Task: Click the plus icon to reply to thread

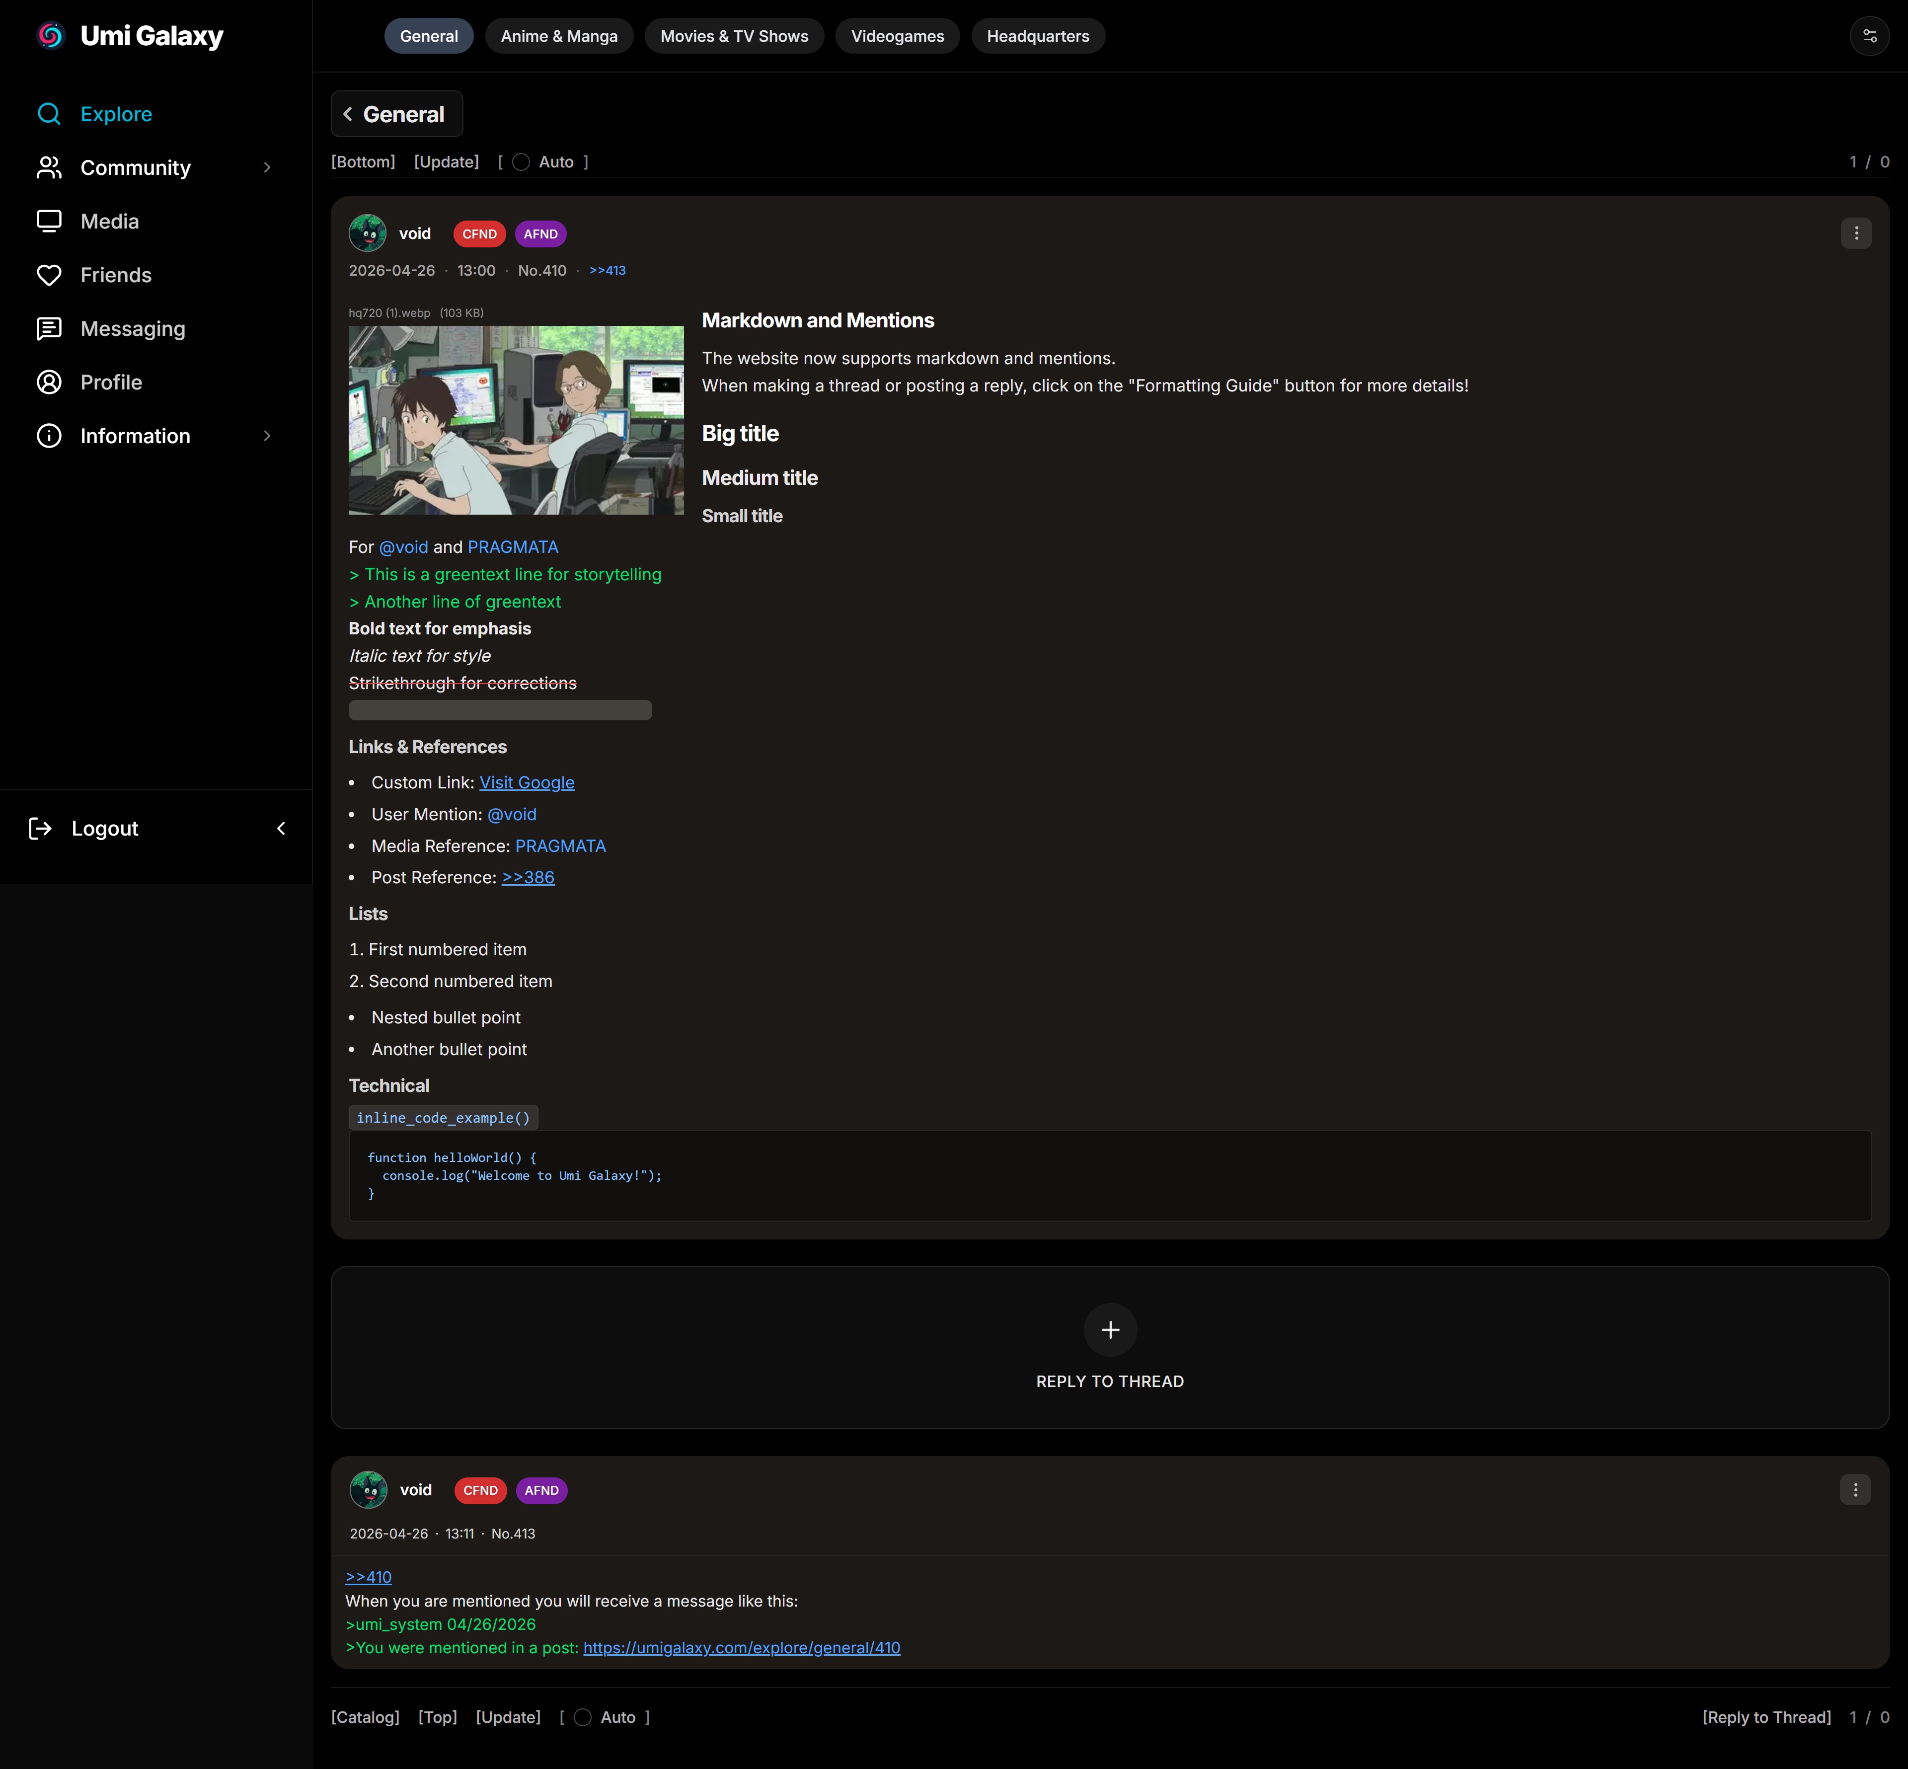Action: (x=1110, y=1330)
